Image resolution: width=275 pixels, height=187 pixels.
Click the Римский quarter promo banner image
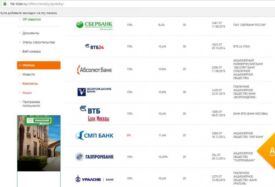point(39,143)
